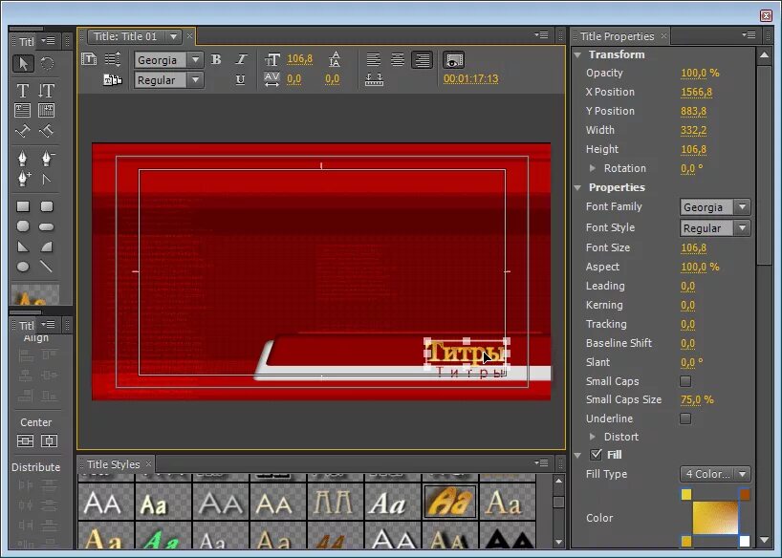Toggle Italic text formatting

click(241, 59)
